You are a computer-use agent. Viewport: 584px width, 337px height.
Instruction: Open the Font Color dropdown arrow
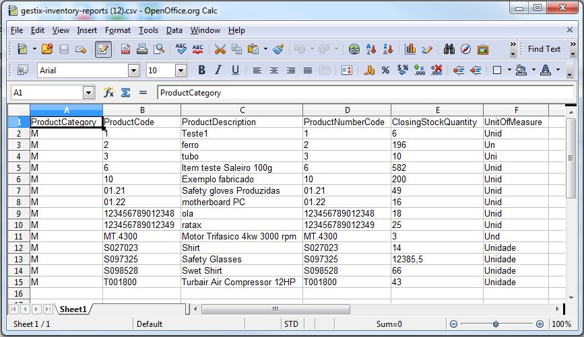(x=558, y=69)
